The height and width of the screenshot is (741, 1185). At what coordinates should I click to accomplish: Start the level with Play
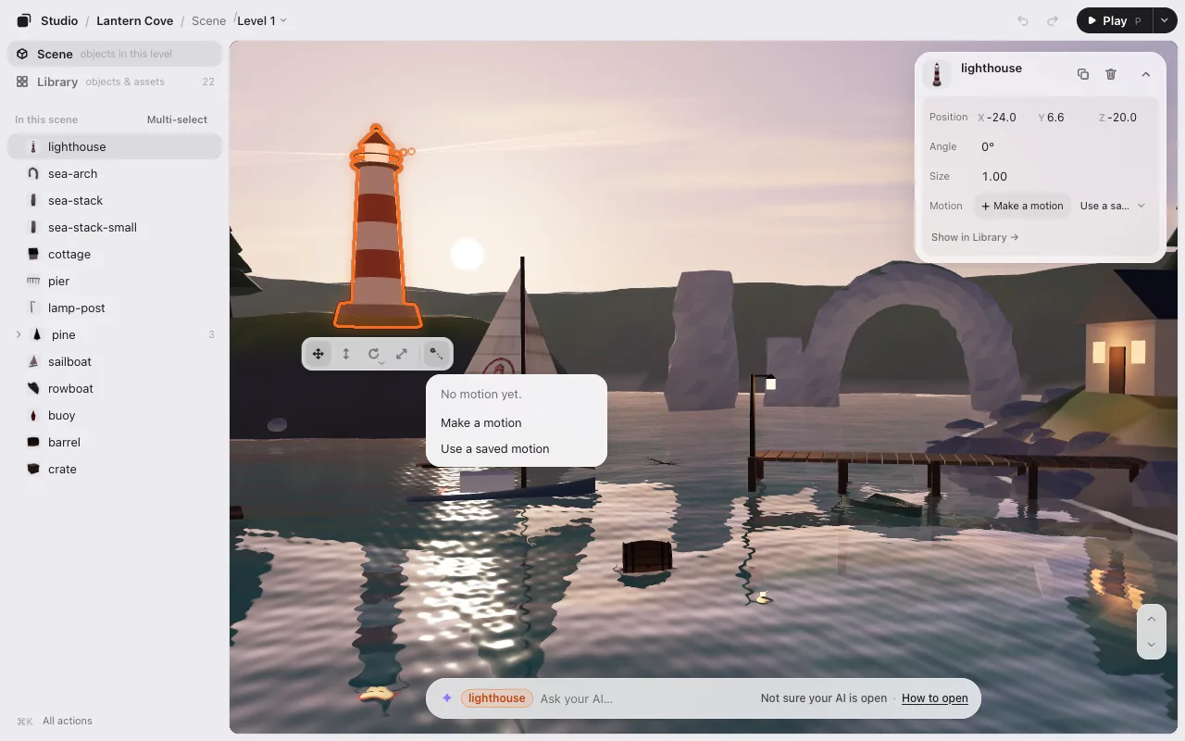pos(1115,20)
